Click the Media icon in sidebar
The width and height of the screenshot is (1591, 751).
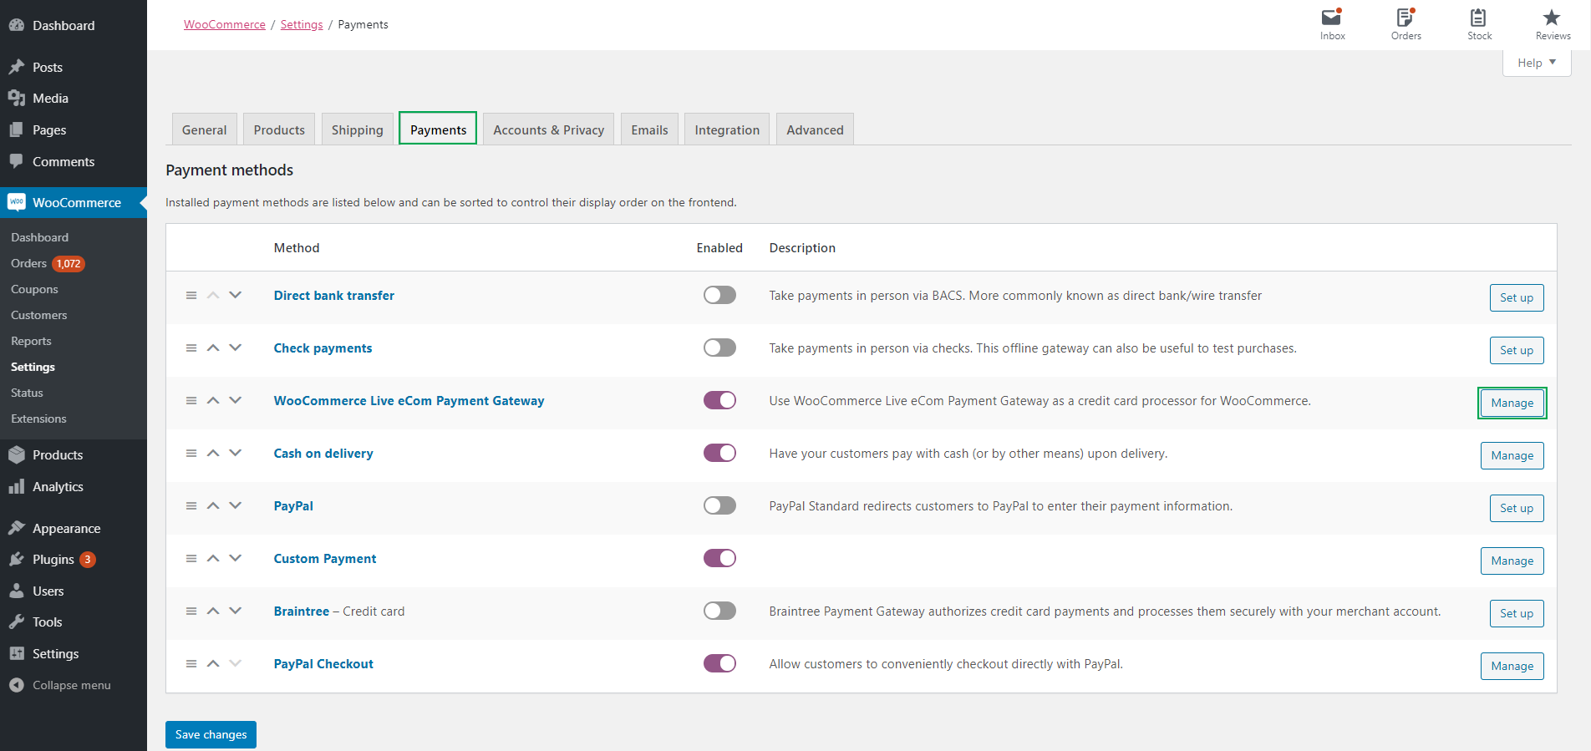[17, 98]
